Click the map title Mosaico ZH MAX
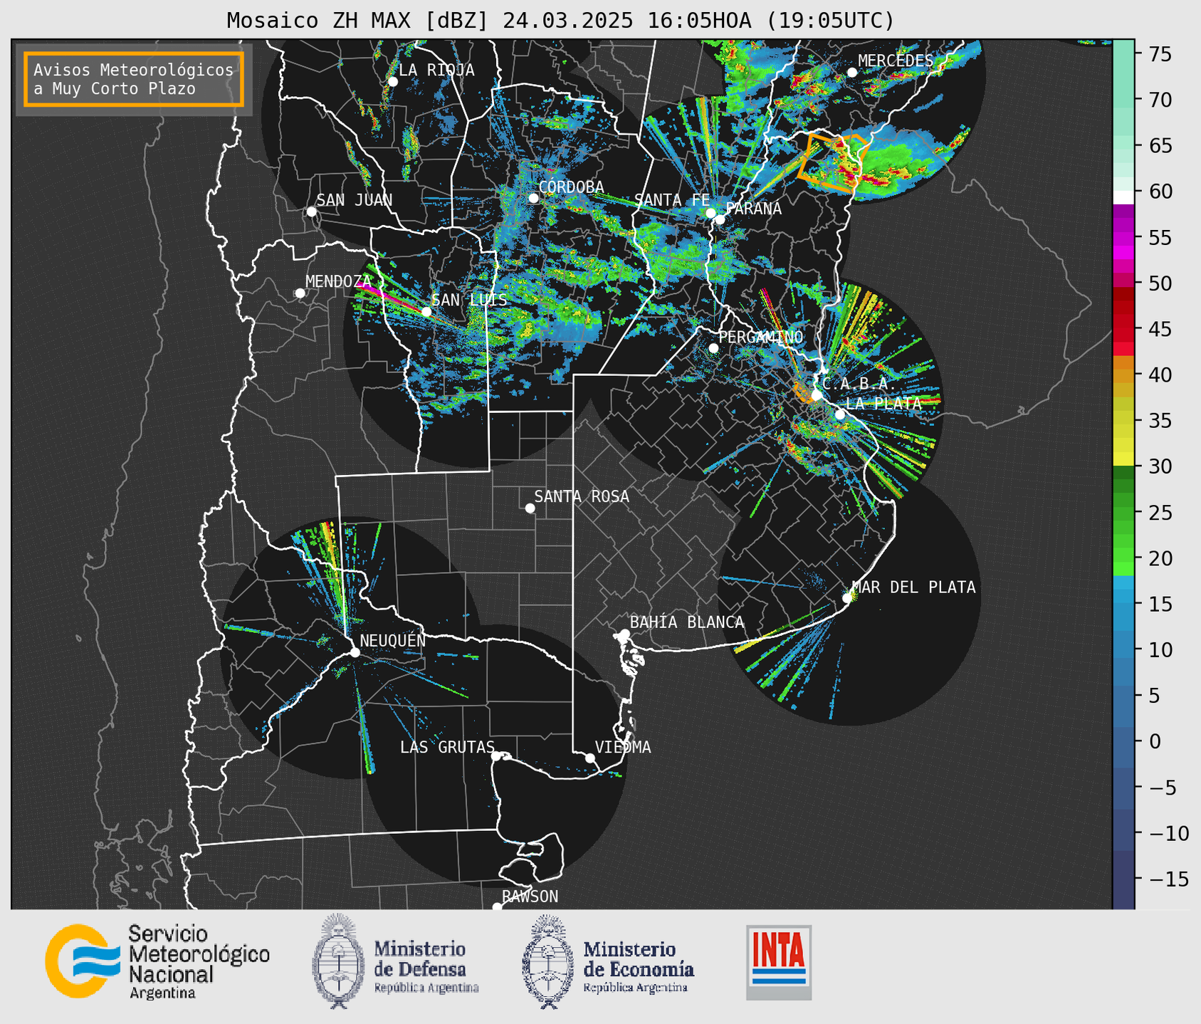This screenshot has width=1201, height=1024. [x=560, y=21]
